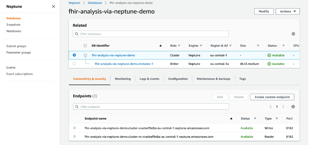
Task: Sort endpoints by Endpoint name arrow
Action: tap(231, 119)
